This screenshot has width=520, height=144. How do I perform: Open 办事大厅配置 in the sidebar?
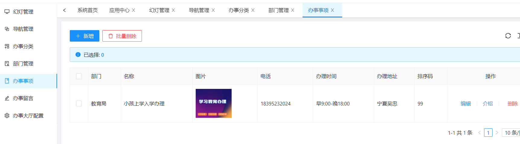coord(28,115)
